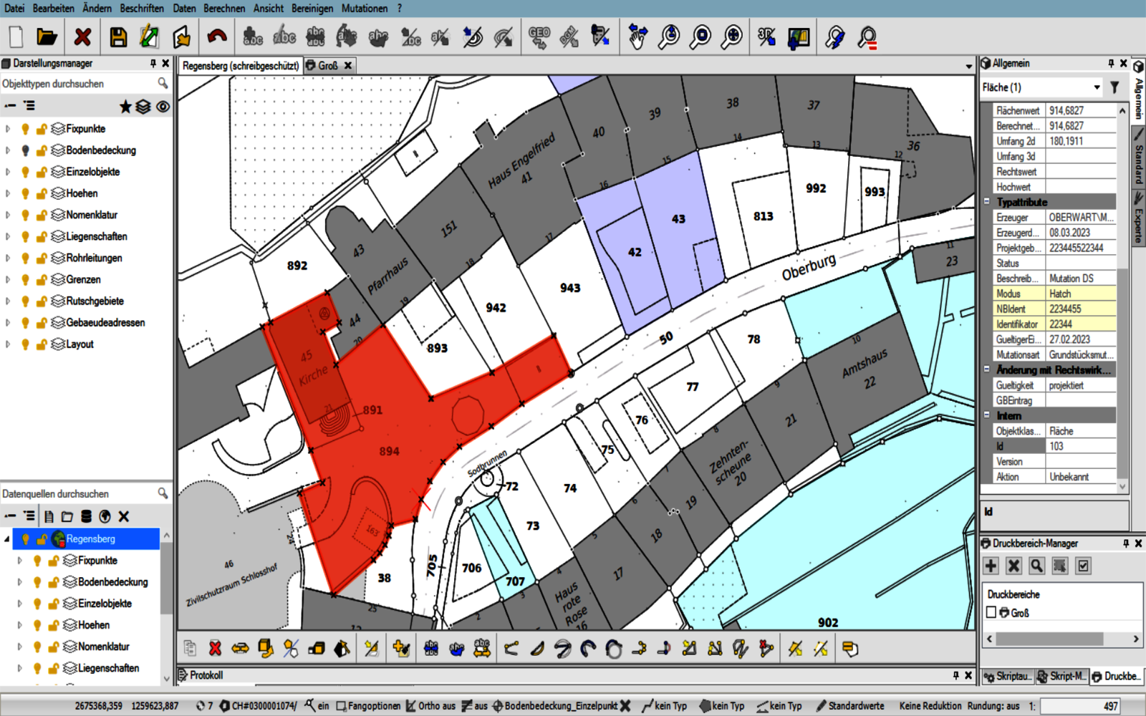Click the database icon in data sources toolbar
Image resolution: width=1146 pixels, height=716 pixels.
pos(86,516)
